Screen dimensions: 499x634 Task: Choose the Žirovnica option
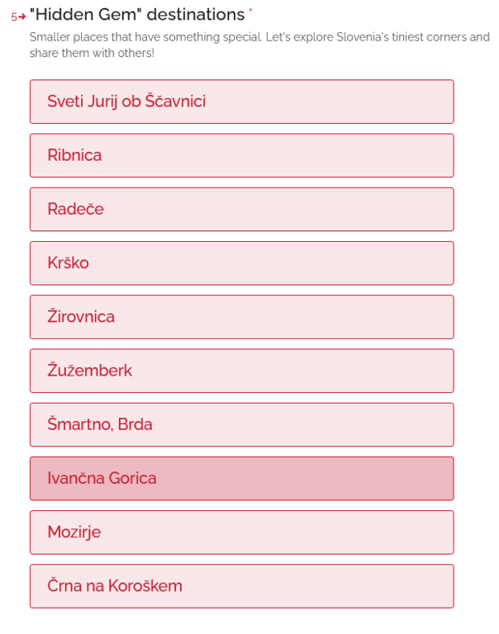pos(241,317)
